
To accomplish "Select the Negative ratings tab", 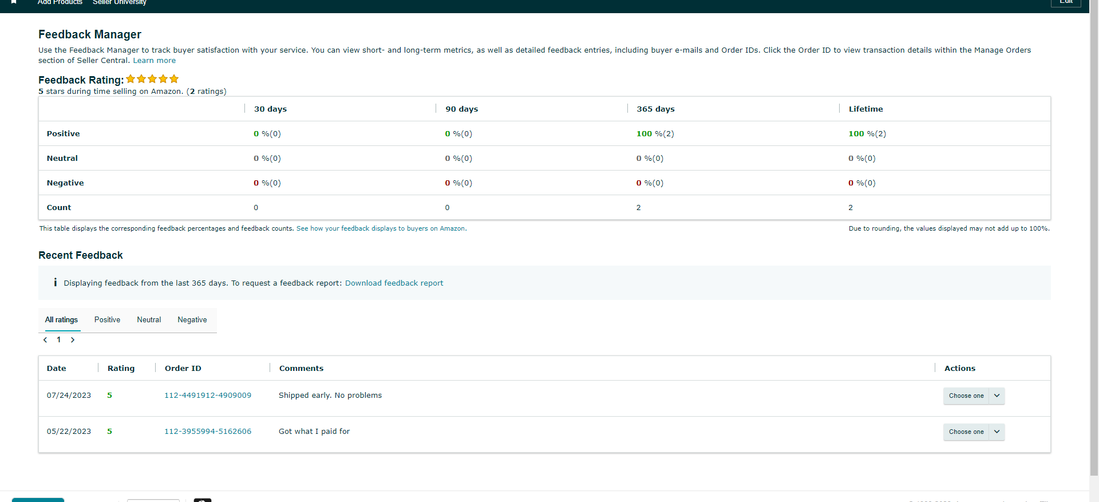I will [x=192, y=320].
